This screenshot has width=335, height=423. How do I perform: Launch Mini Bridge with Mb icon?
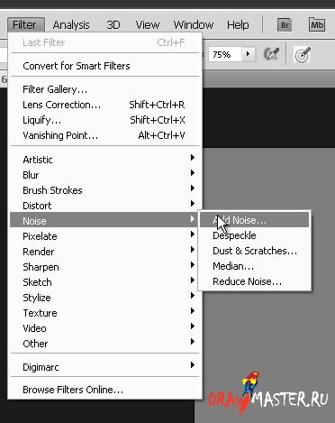coord(317,24)
